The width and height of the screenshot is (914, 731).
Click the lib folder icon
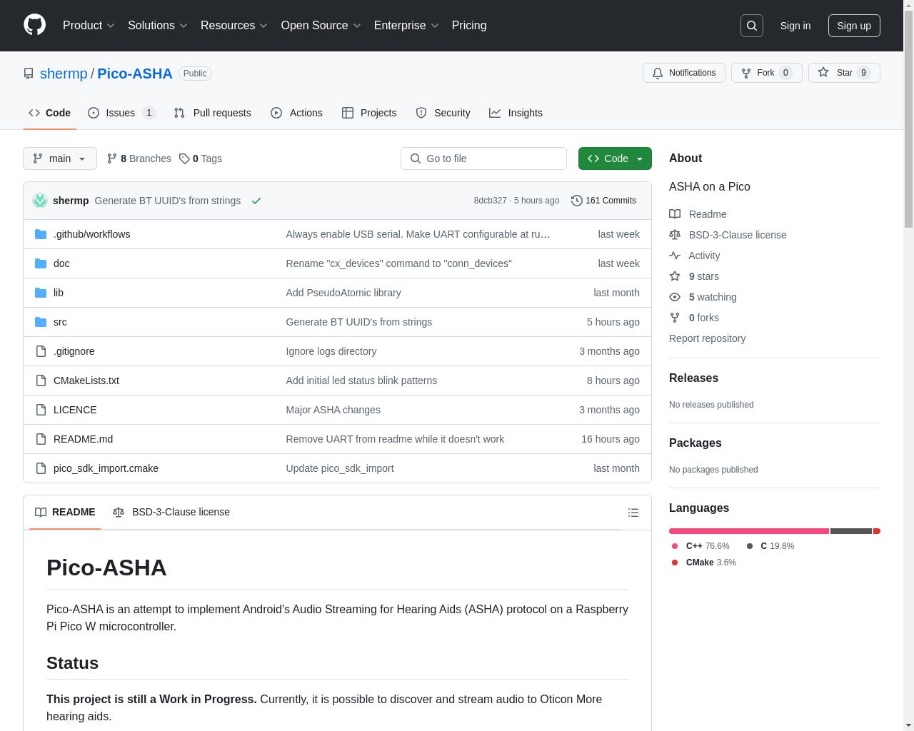click(x=41, y=293)
